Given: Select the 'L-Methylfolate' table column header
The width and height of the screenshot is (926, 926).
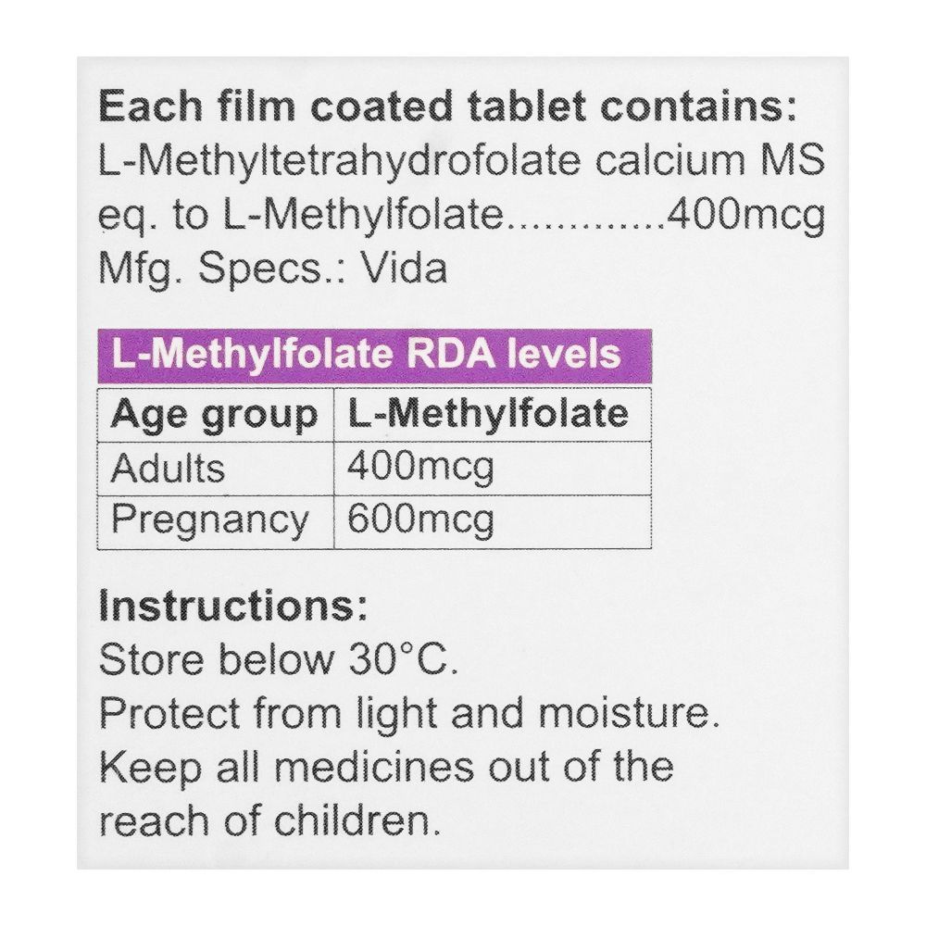Looking at the screenshot, I should tap(493, 415).
